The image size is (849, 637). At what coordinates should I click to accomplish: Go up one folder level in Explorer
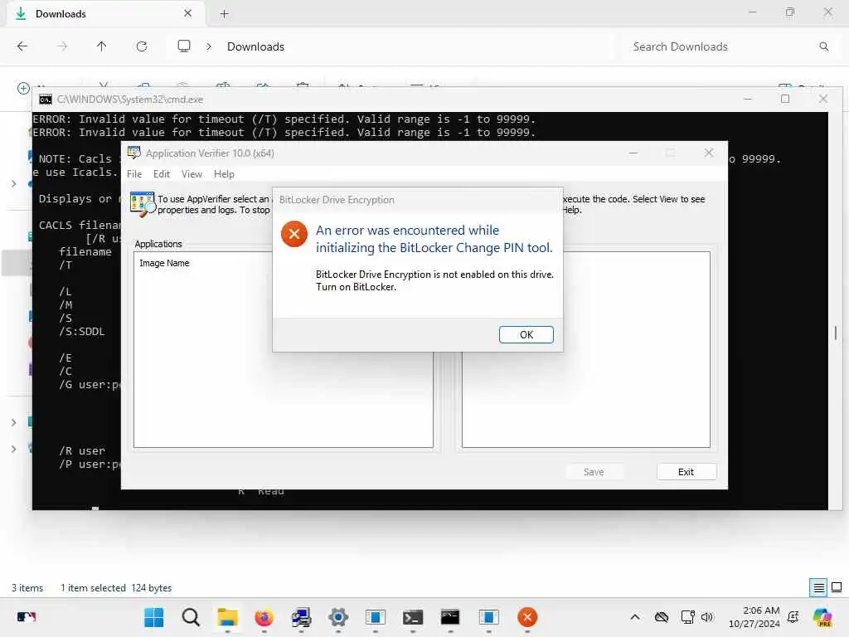[x=102, y=46]
